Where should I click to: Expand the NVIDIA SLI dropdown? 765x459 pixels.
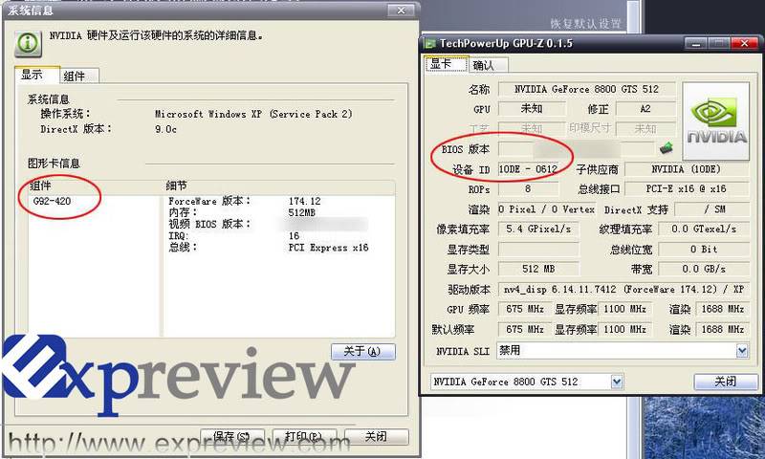[742, 351]
